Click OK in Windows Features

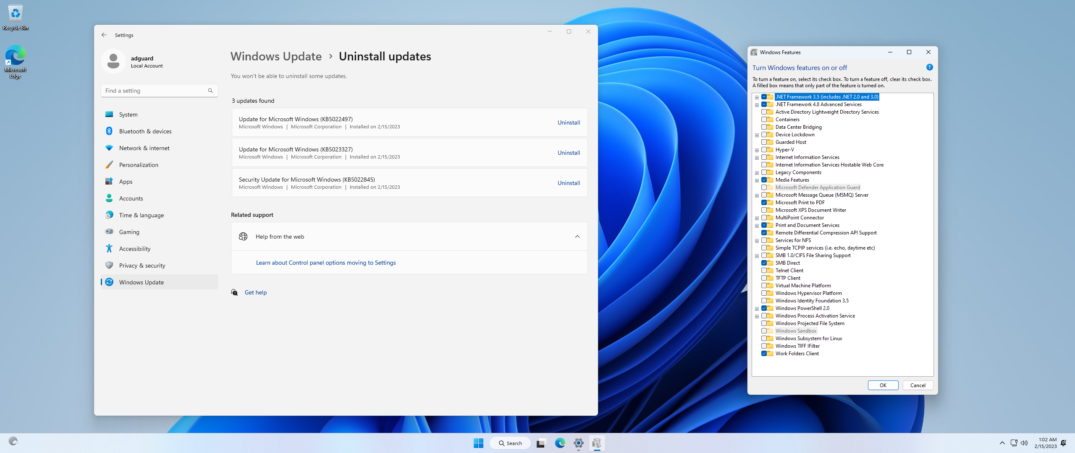coord(883,385)
